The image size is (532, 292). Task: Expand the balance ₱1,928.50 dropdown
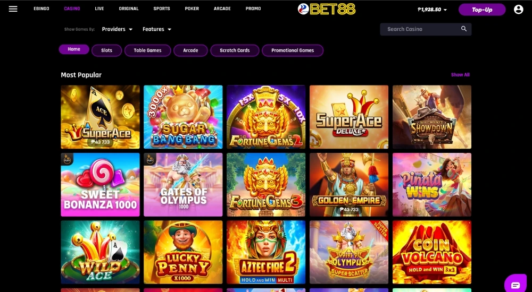click(x=432, y=10)
